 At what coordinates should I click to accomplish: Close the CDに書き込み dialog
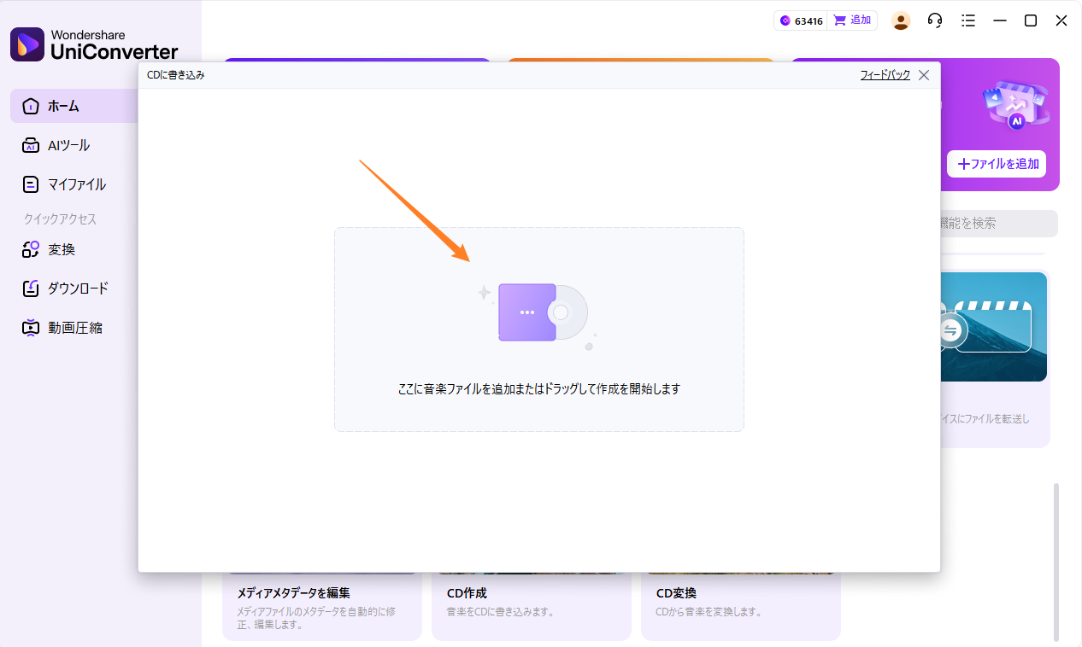tap(923, 74)
